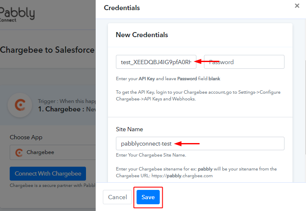
Task: Click the Choose App label
Action: click(x=26, y=137)
